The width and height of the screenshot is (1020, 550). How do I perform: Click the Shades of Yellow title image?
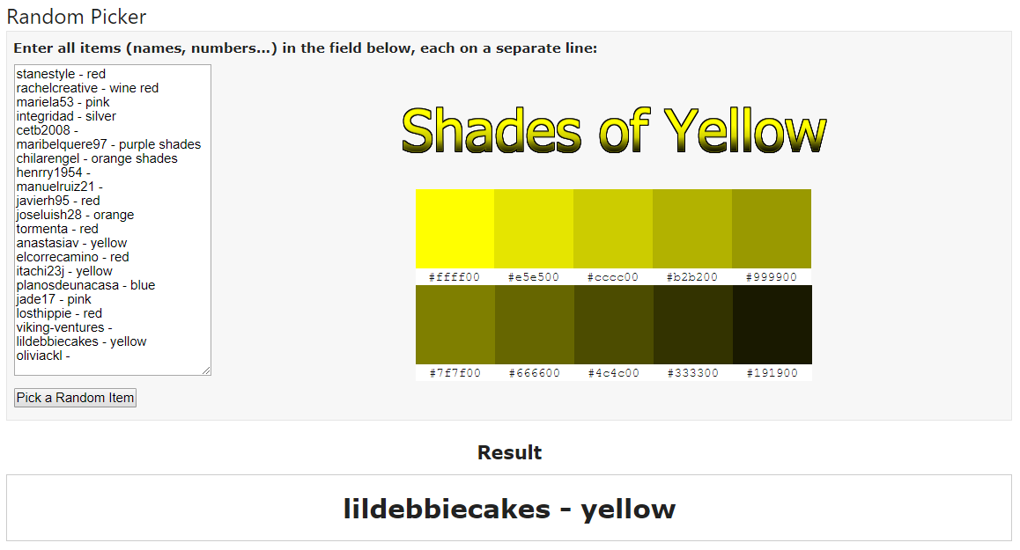(x=613, y=130)
